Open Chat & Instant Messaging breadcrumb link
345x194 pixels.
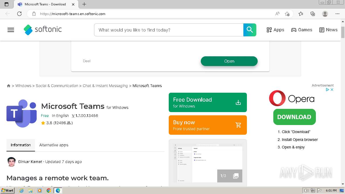[105, 86]
